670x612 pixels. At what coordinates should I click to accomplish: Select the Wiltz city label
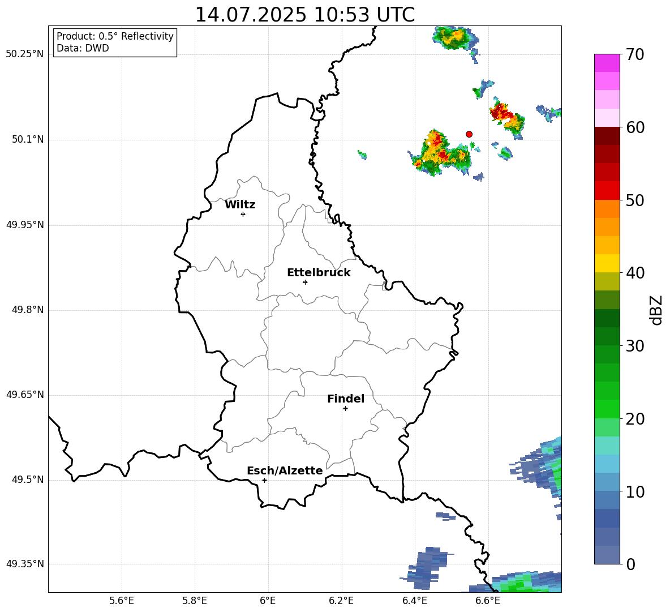point(240,205)
